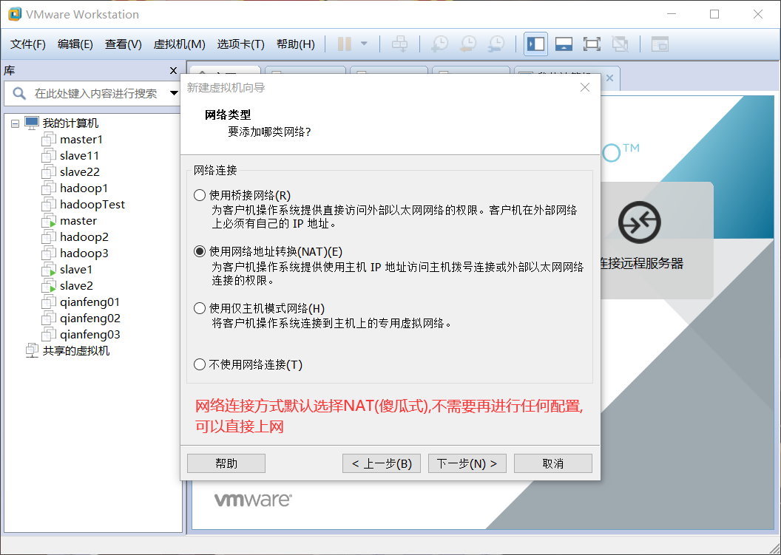Click the running slave1 VM icon
The height and width of the screenshot is (555, 781).
coord(49,270)
